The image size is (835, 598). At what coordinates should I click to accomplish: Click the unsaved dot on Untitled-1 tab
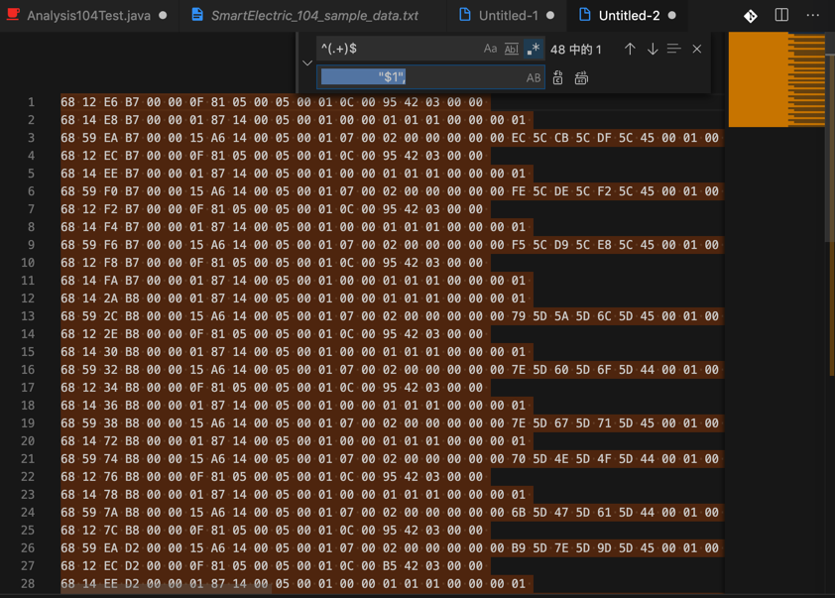click(550, 16)
